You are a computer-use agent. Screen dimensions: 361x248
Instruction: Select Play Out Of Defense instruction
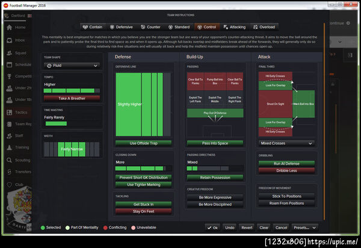[215, 113]
